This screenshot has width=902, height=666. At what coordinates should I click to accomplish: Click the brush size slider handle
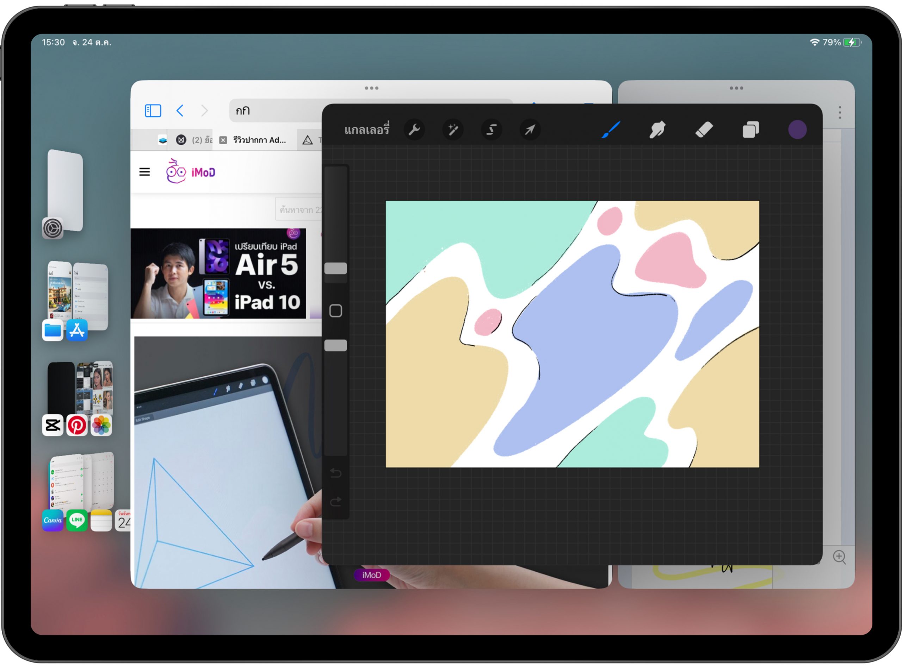tap(335, 269)
